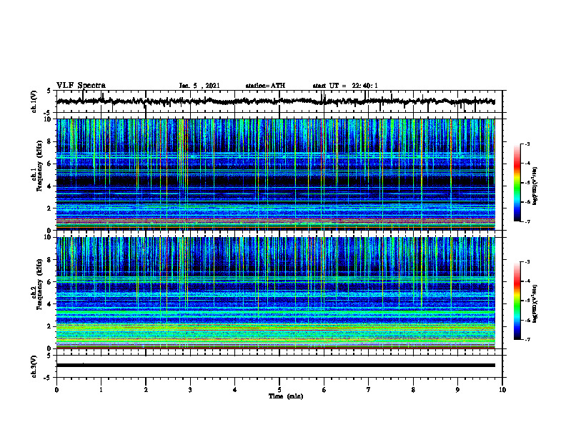This screenshot has height=437, width=566.
Task: Click the "7" tick on the time axis
Action: pos(369,390)
